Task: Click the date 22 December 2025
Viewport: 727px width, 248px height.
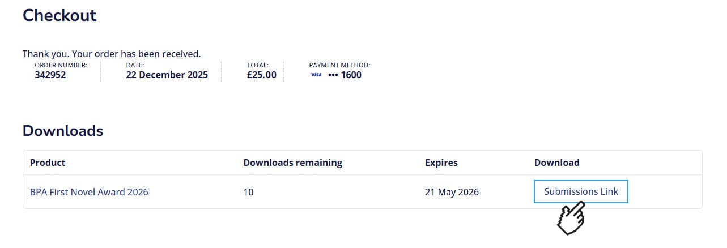Action: point(167,75)
